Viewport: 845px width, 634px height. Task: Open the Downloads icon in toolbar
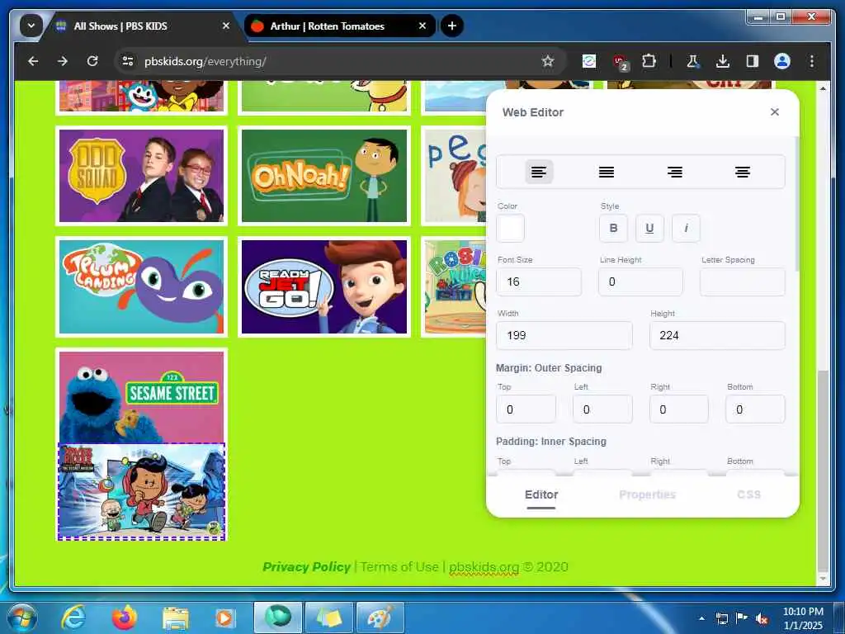723,61
